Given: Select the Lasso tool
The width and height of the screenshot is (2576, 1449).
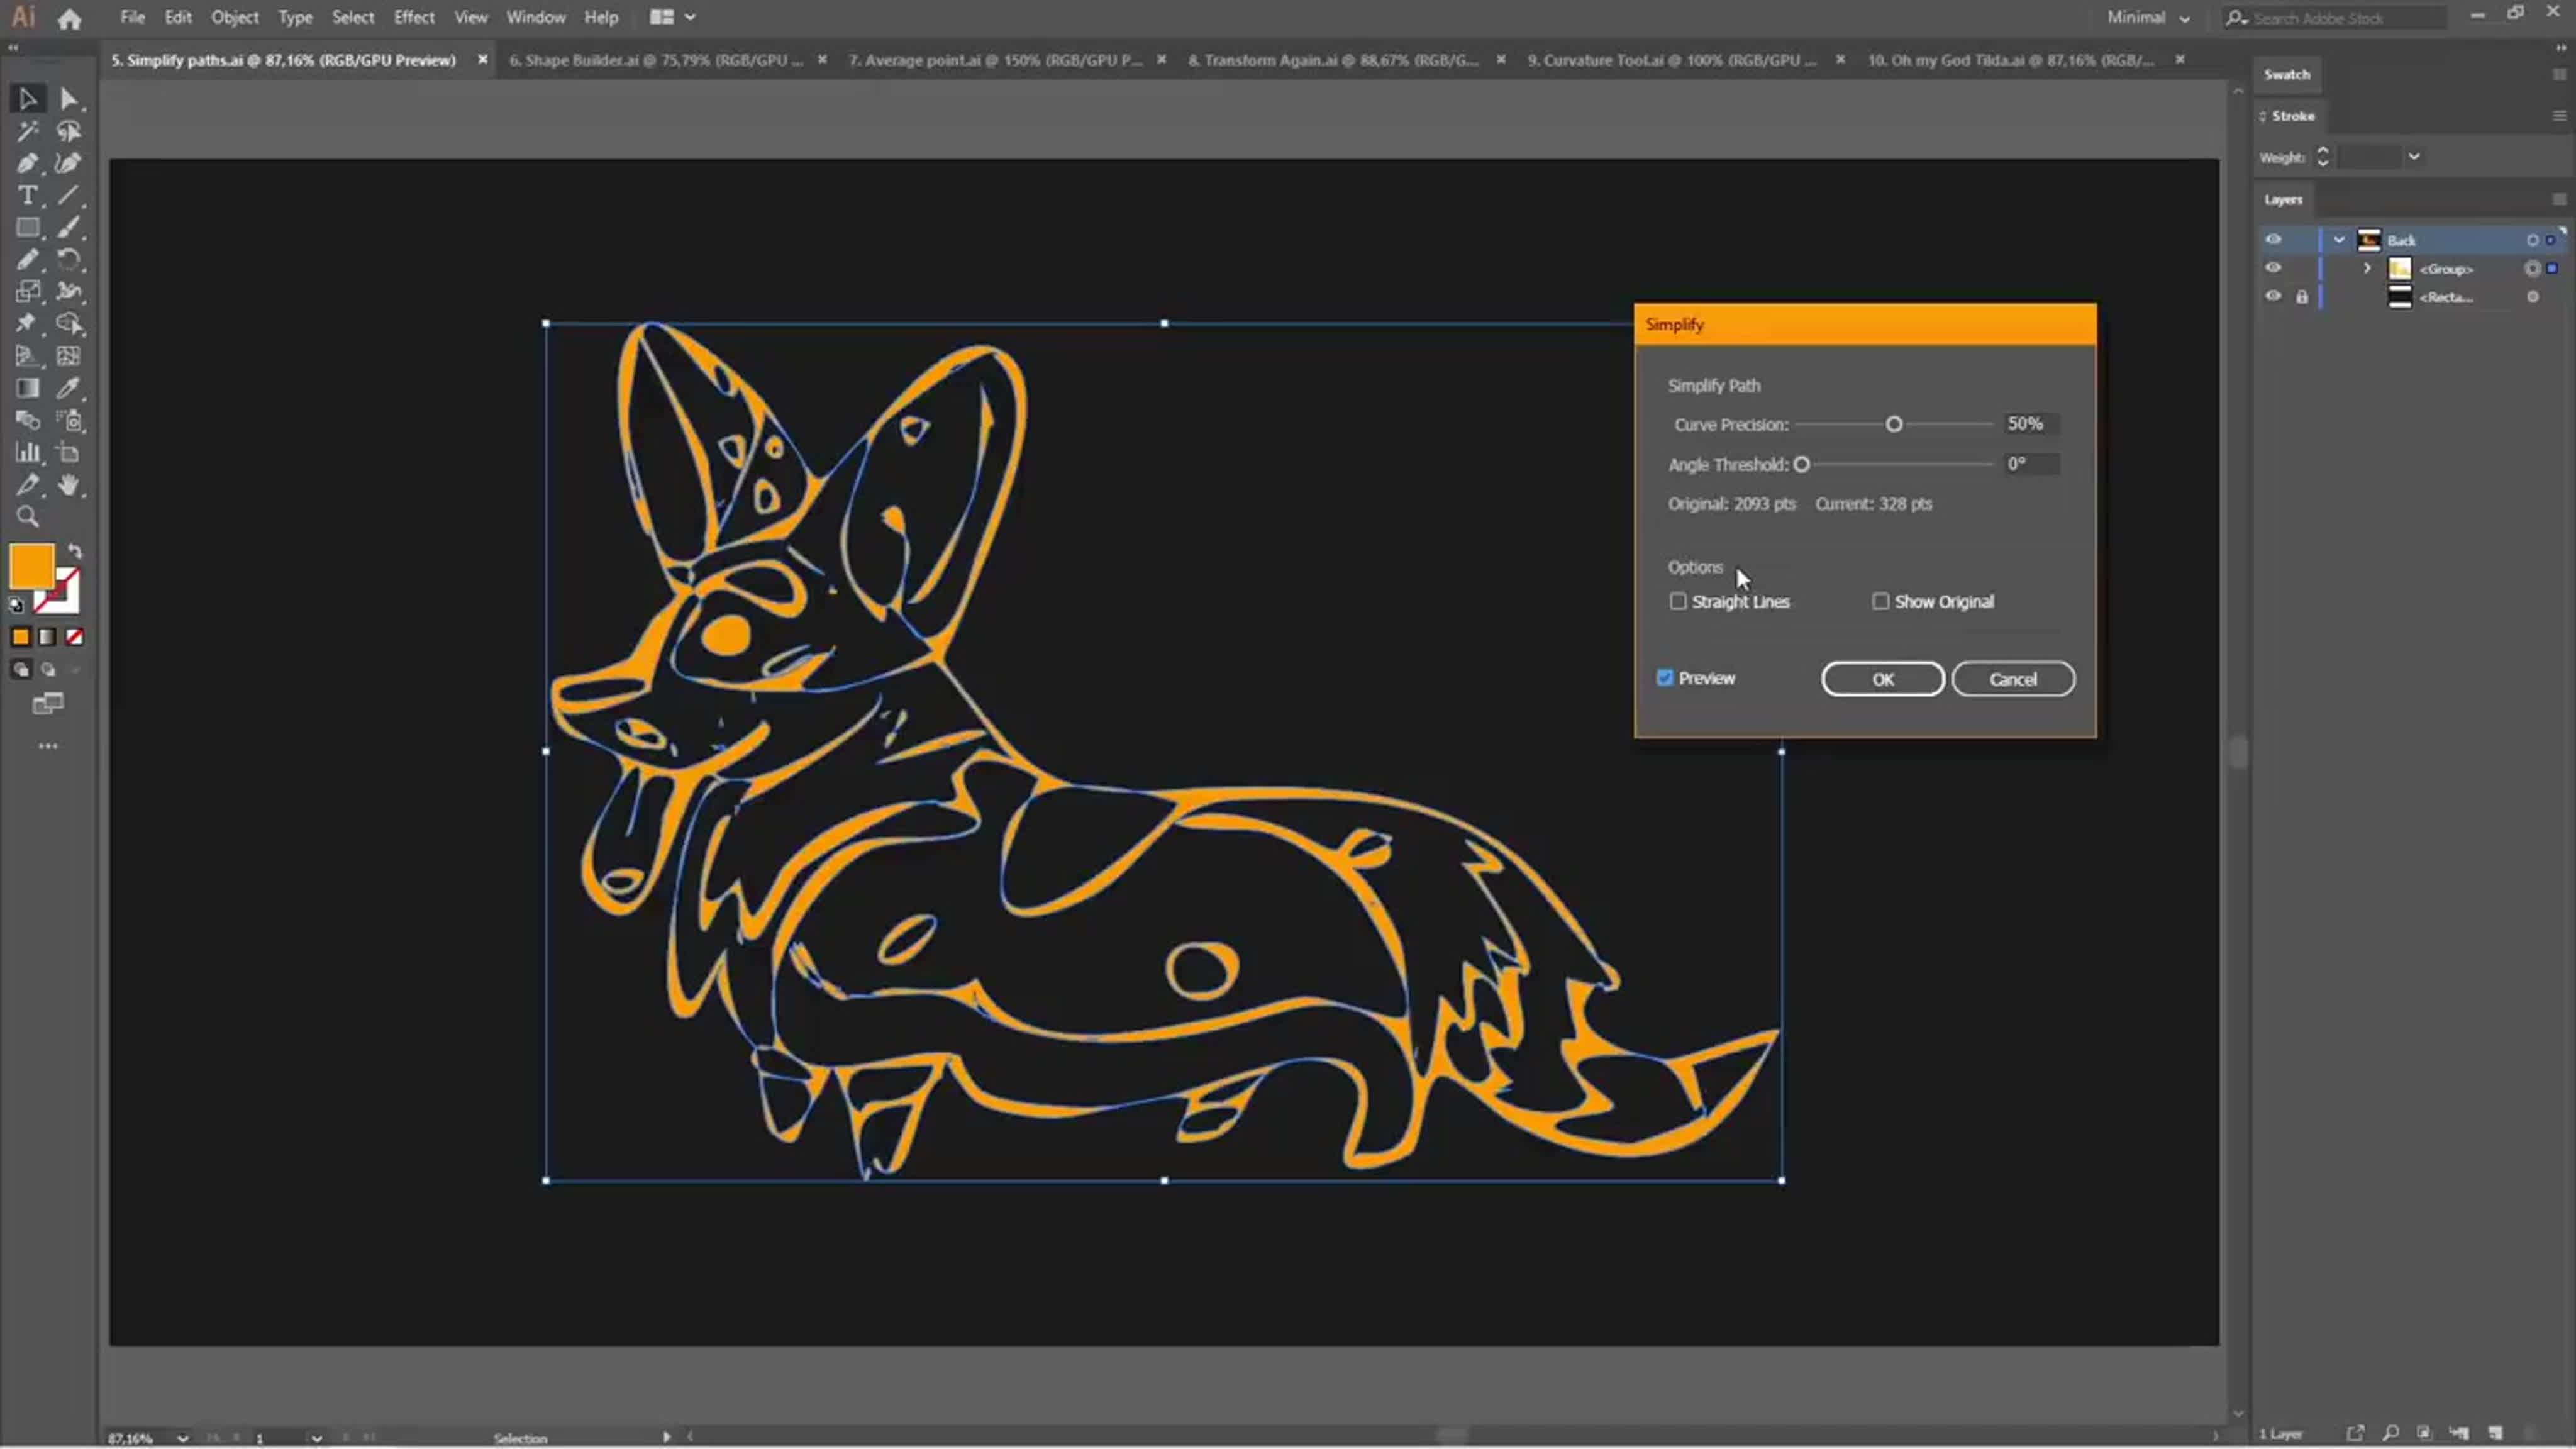Looking at the screenshot, I should coord(68,131).
